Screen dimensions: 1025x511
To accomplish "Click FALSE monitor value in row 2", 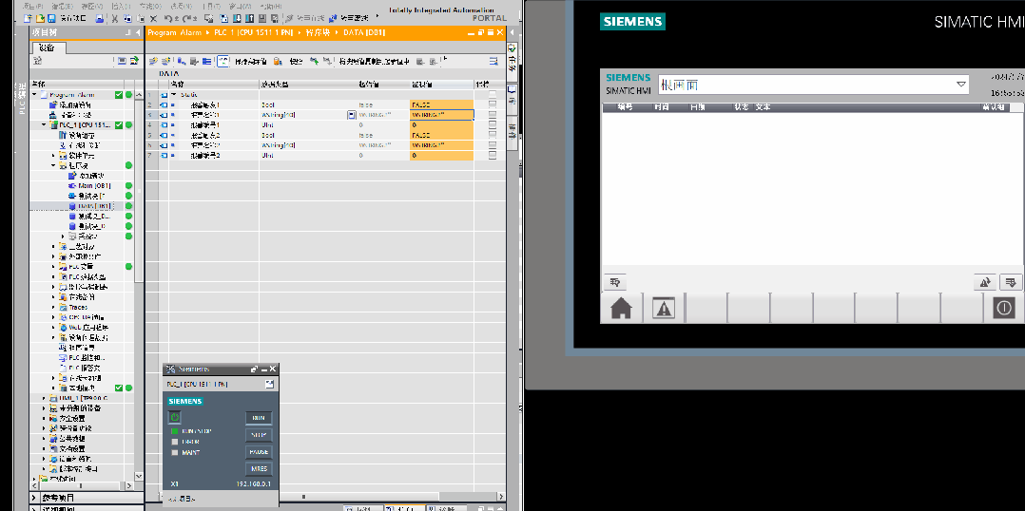I will click(x=441, y=104).
